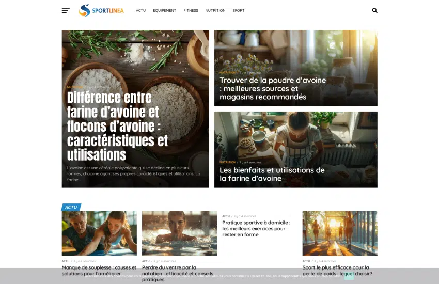Open the NUTRITION navigation item

click(215, 10)
